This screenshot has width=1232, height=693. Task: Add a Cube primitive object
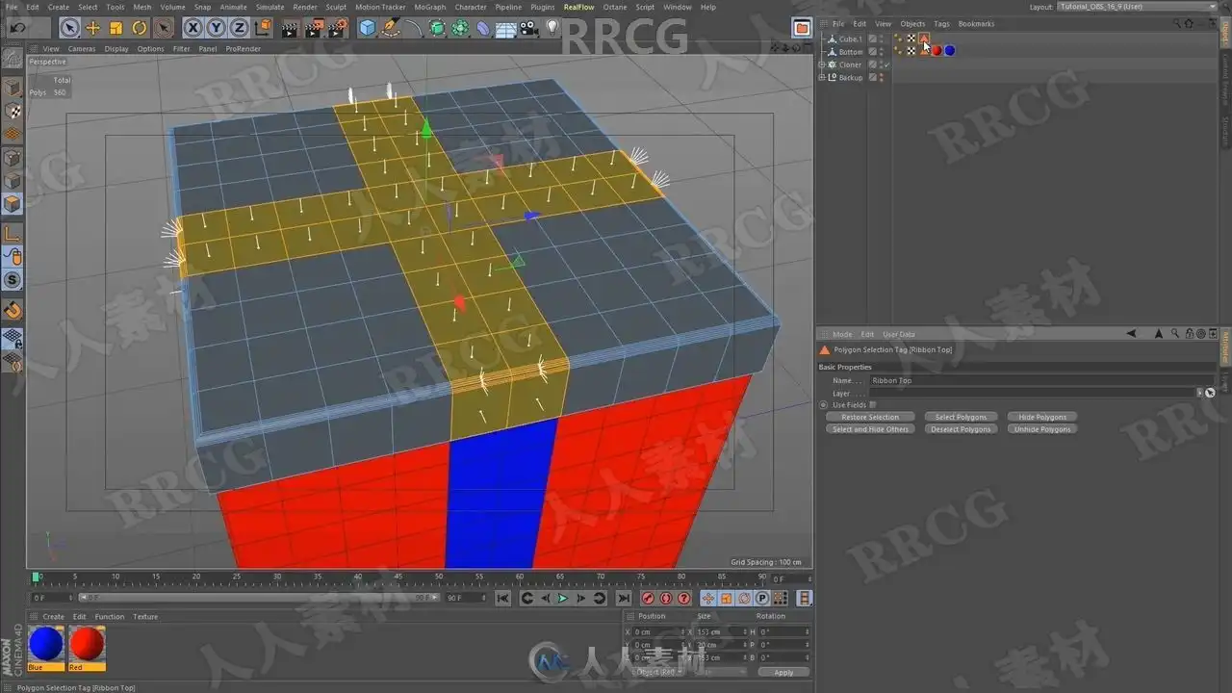367,28
